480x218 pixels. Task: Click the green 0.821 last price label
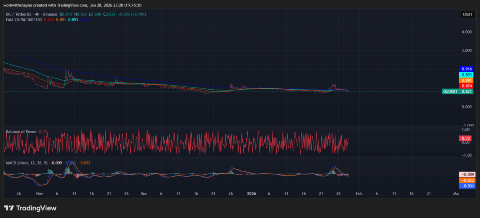click(467, 92)
